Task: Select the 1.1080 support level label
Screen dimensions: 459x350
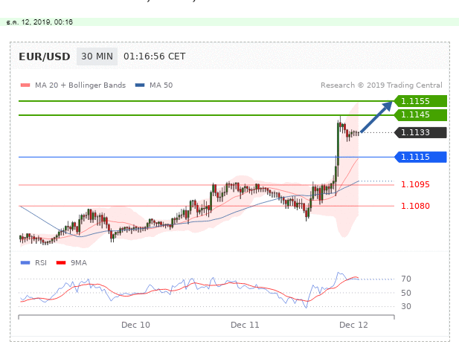Action: tap(414, 206)
